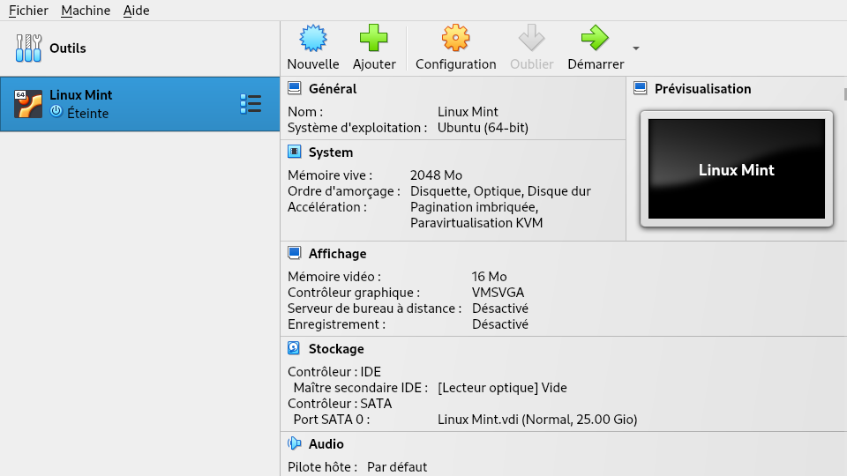
Task: Click the Oublier down-arrow icon
Action: click(x=532, y=38)
